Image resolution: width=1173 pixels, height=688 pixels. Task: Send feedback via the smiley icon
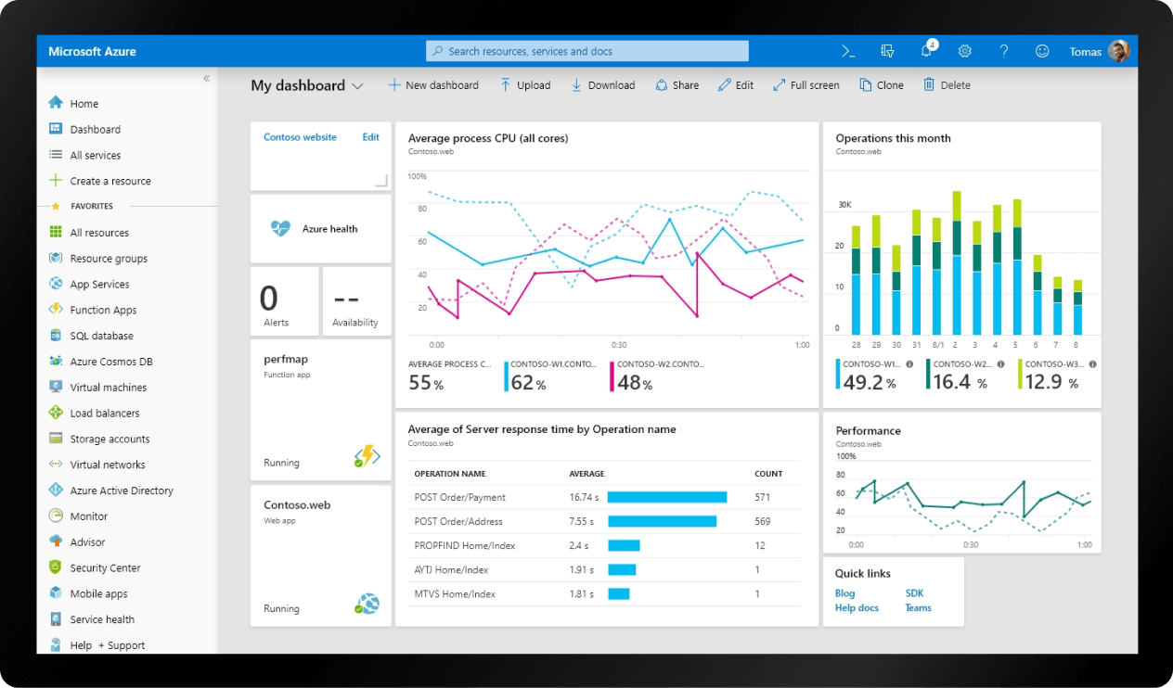pos(1042,51)
